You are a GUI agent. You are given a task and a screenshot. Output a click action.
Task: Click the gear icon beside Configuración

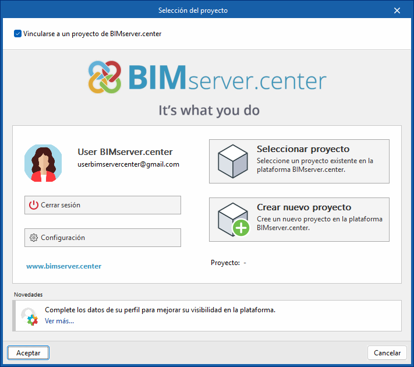point(34,238)
